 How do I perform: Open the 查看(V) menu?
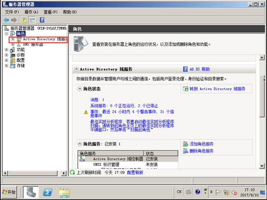51,12
